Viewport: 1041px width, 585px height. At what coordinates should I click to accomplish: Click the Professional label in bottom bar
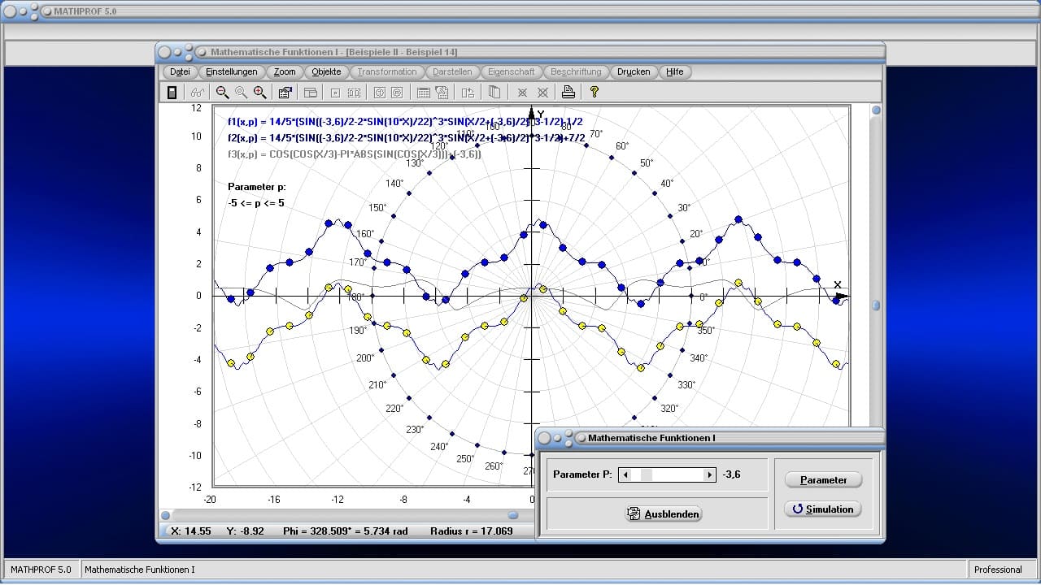[998, 570]
